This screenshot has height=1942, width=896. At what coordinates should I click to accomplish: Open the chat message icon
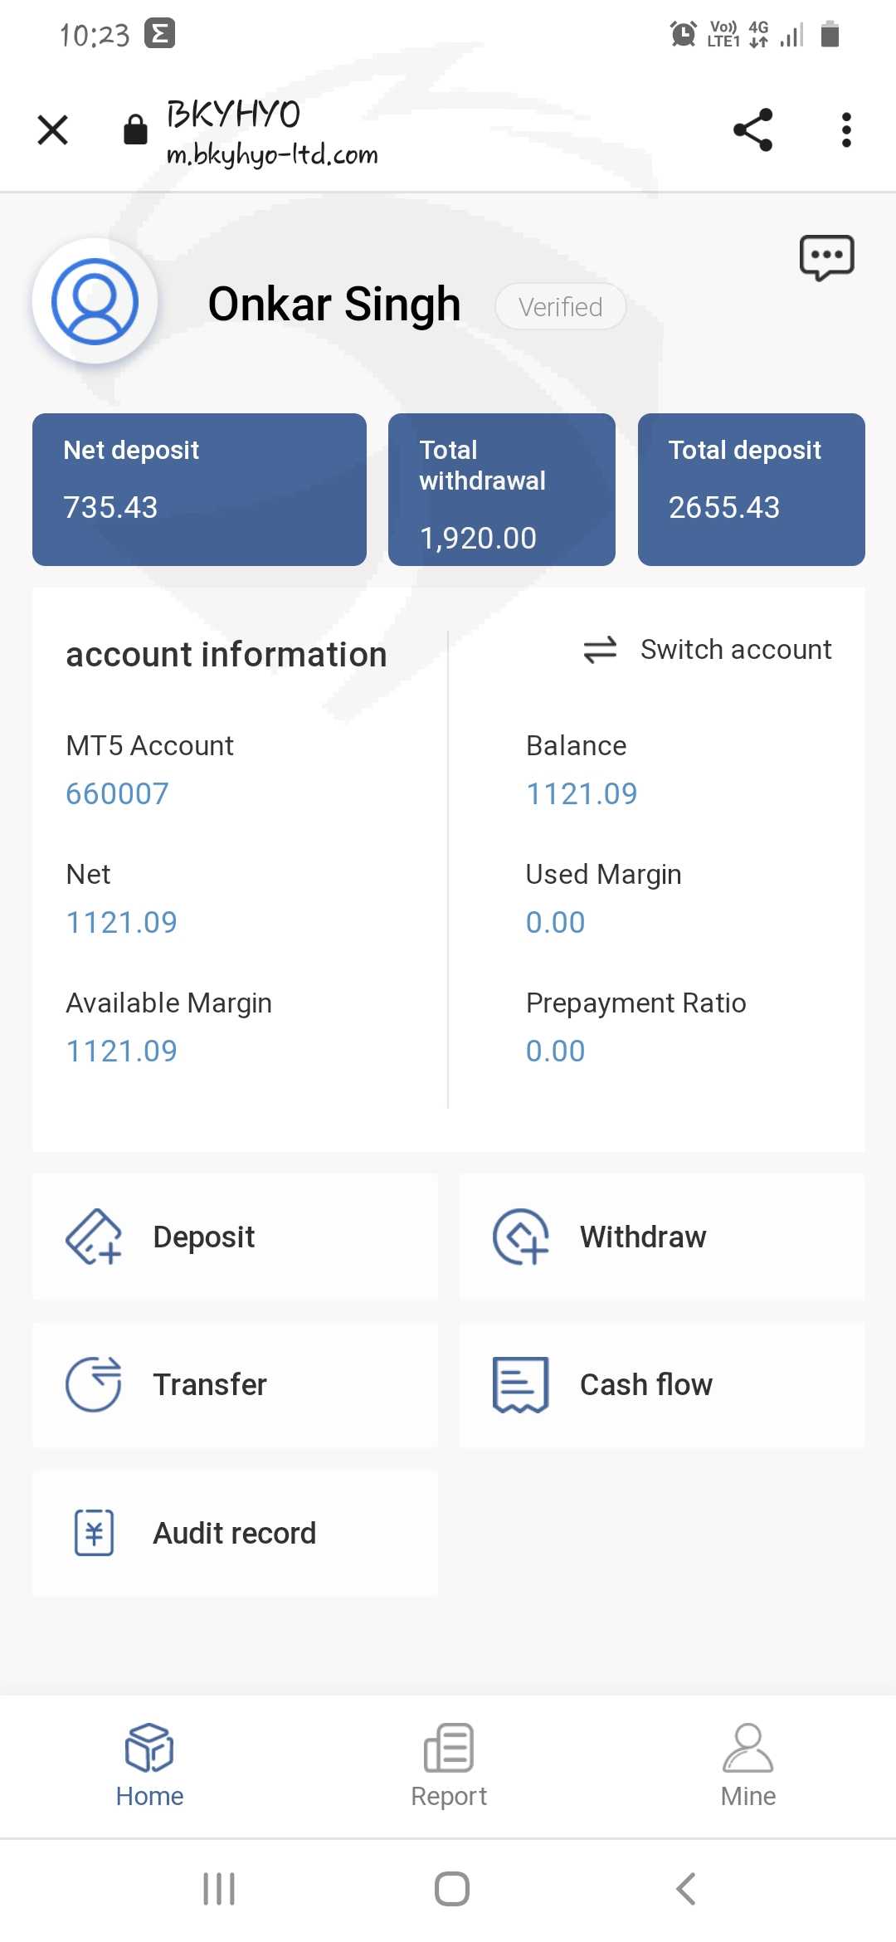pos(826,257)
